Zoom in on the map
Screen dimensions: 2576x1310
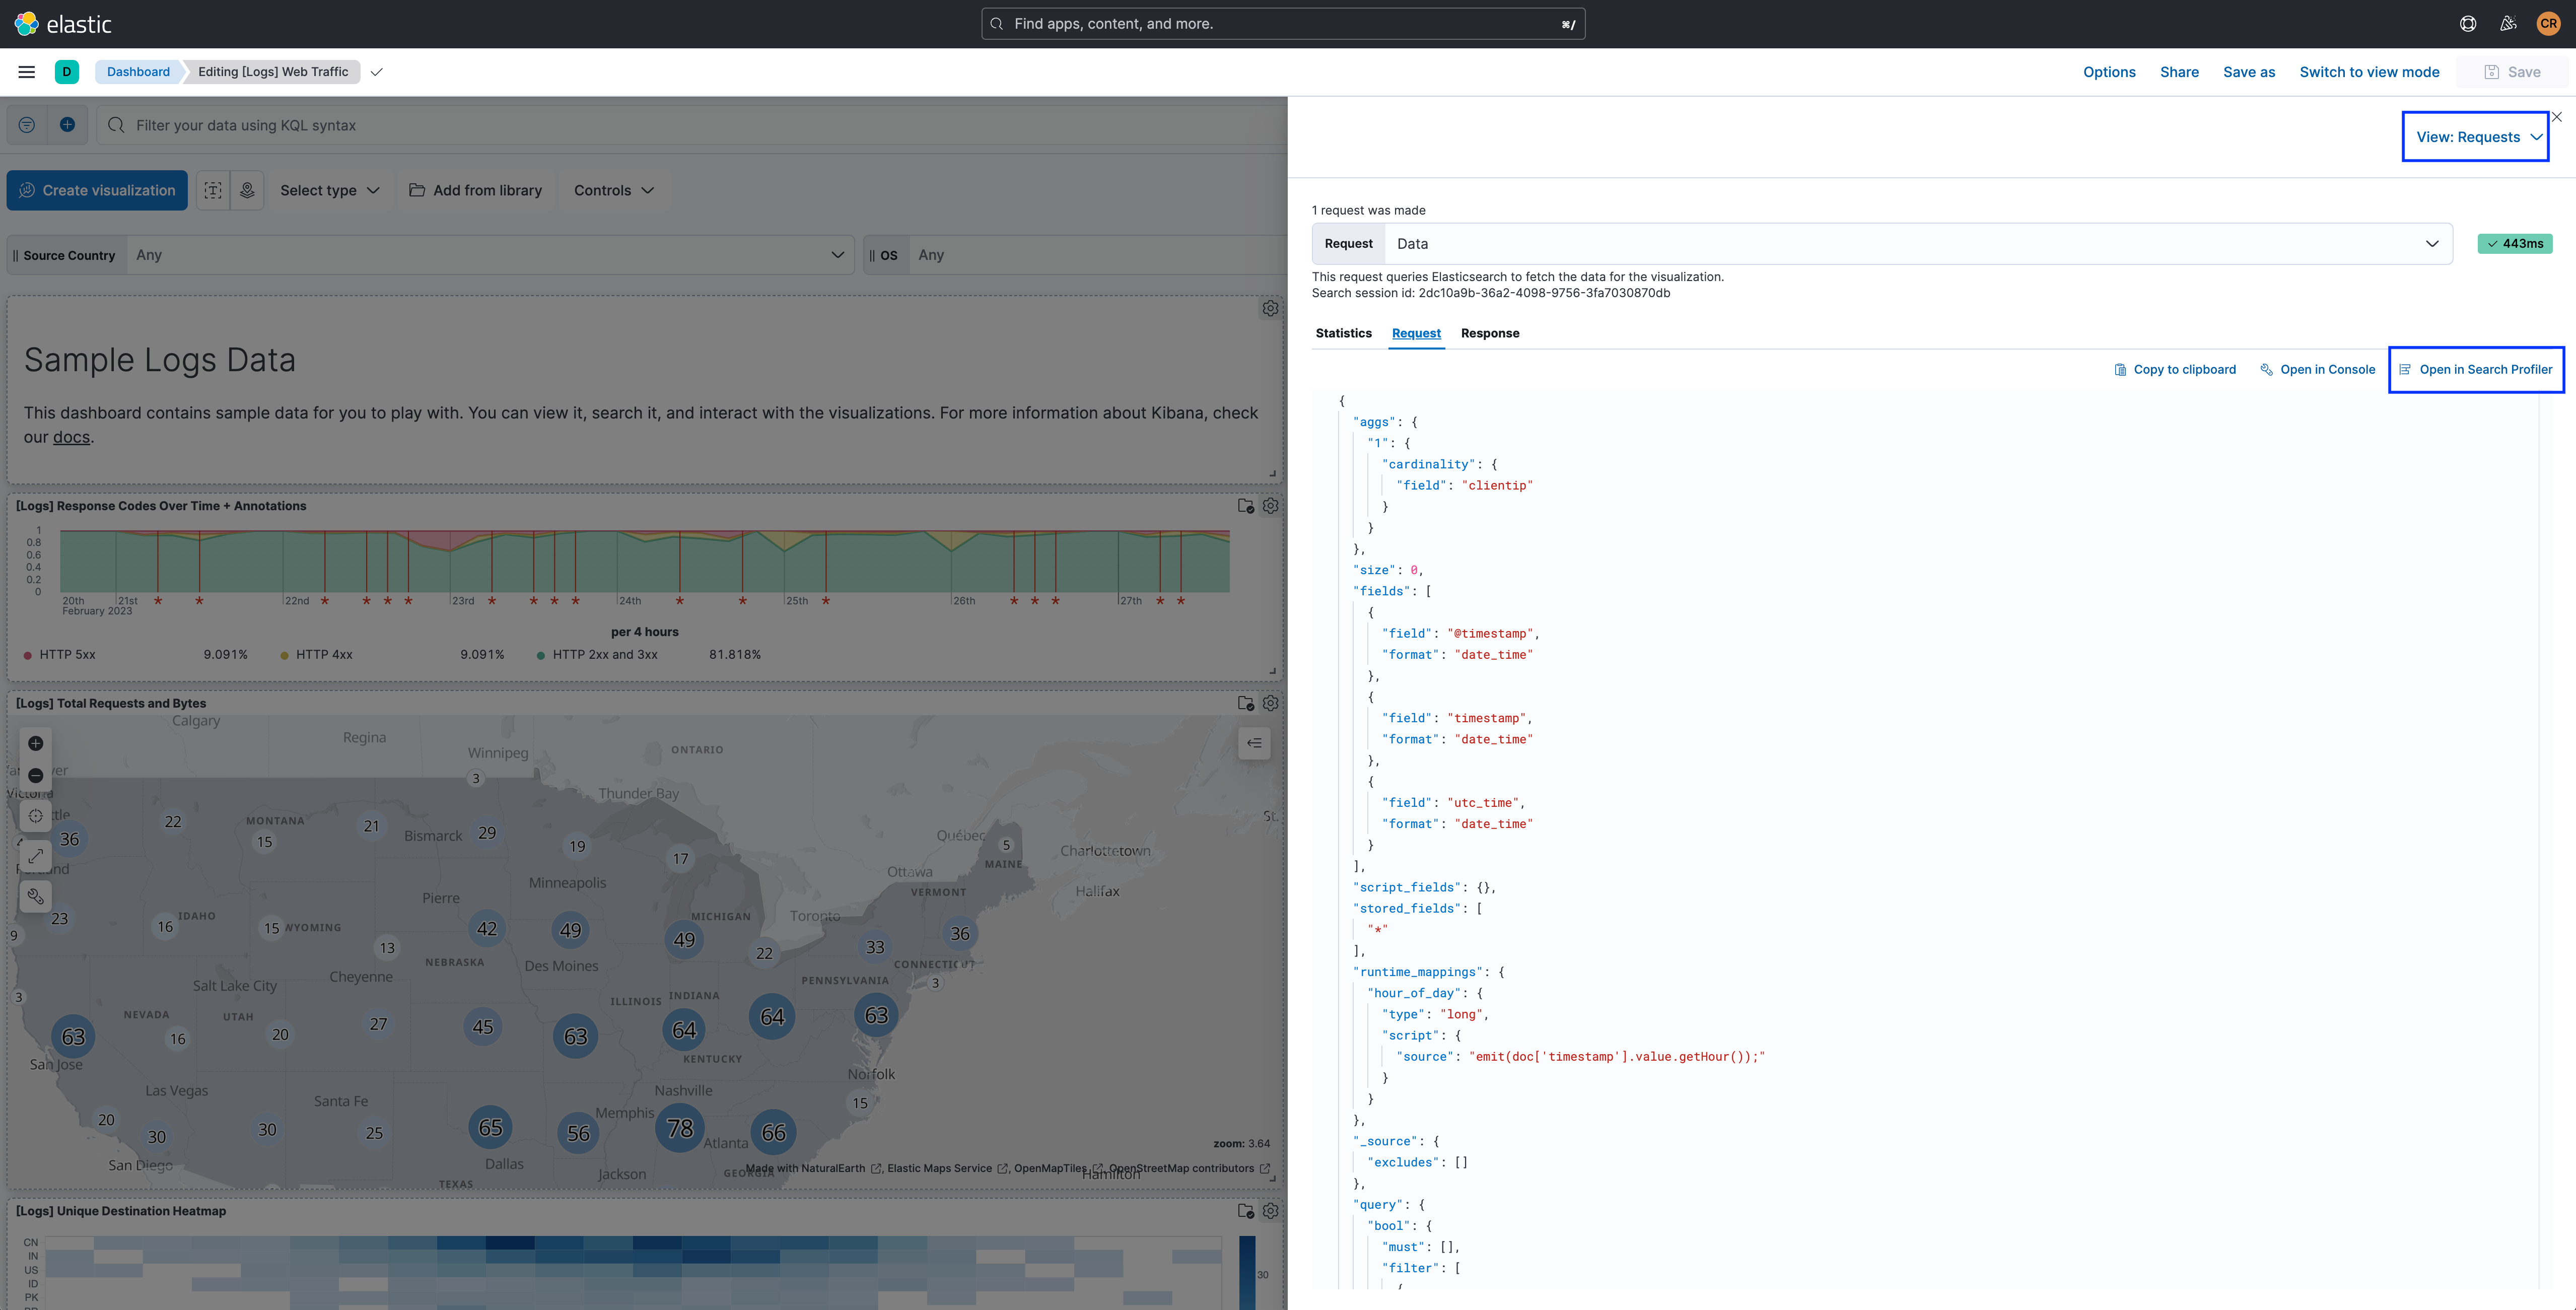(36, 743)
